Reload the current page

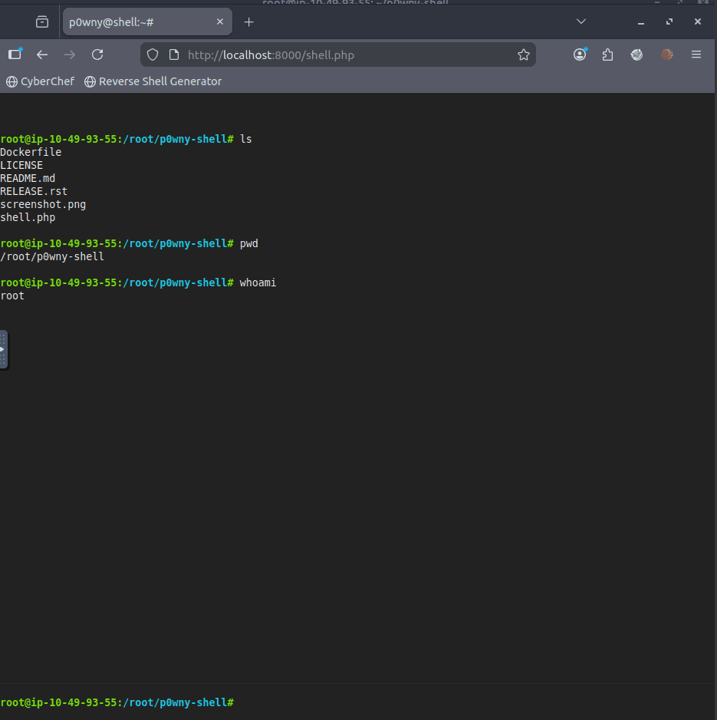click(x=97, y=54)
